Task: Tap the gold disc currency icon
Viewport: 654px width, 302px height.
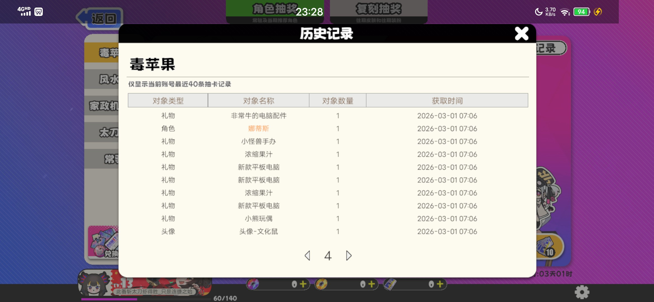Action: 321,284
